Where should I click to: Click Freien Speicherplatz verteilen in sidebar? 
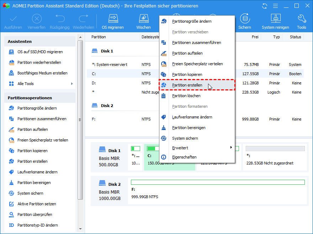(43, 140)
